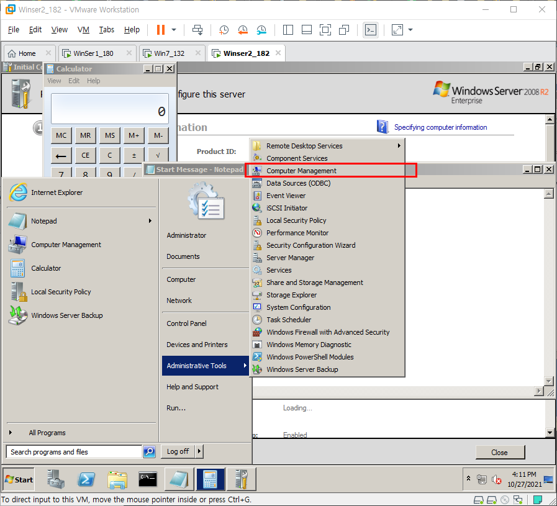Click the Server Manager menu icon
This screenshot has width=557, height=506.
[257, 258]
